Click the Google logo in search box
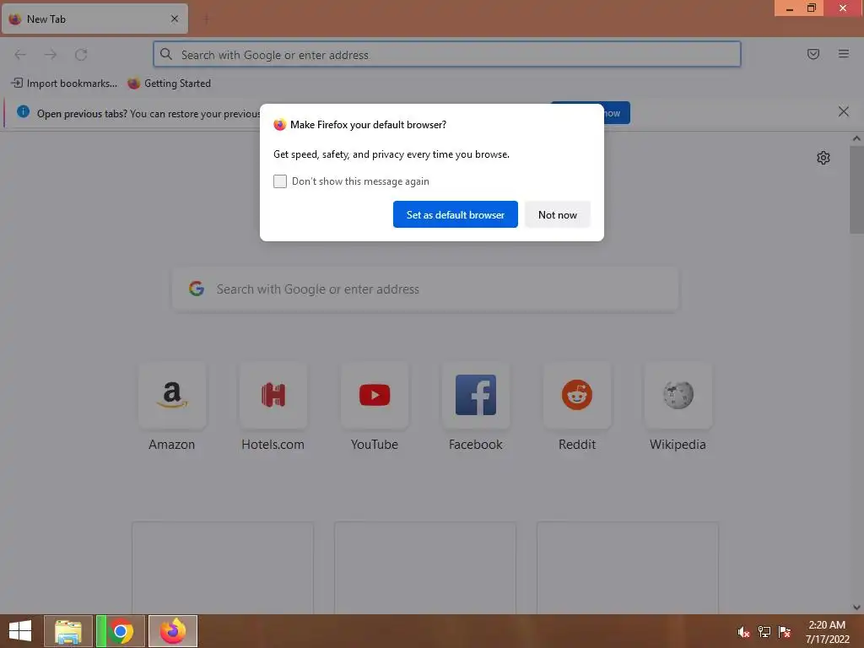Viewport: 864px width, 648px height. coord(197,289)
